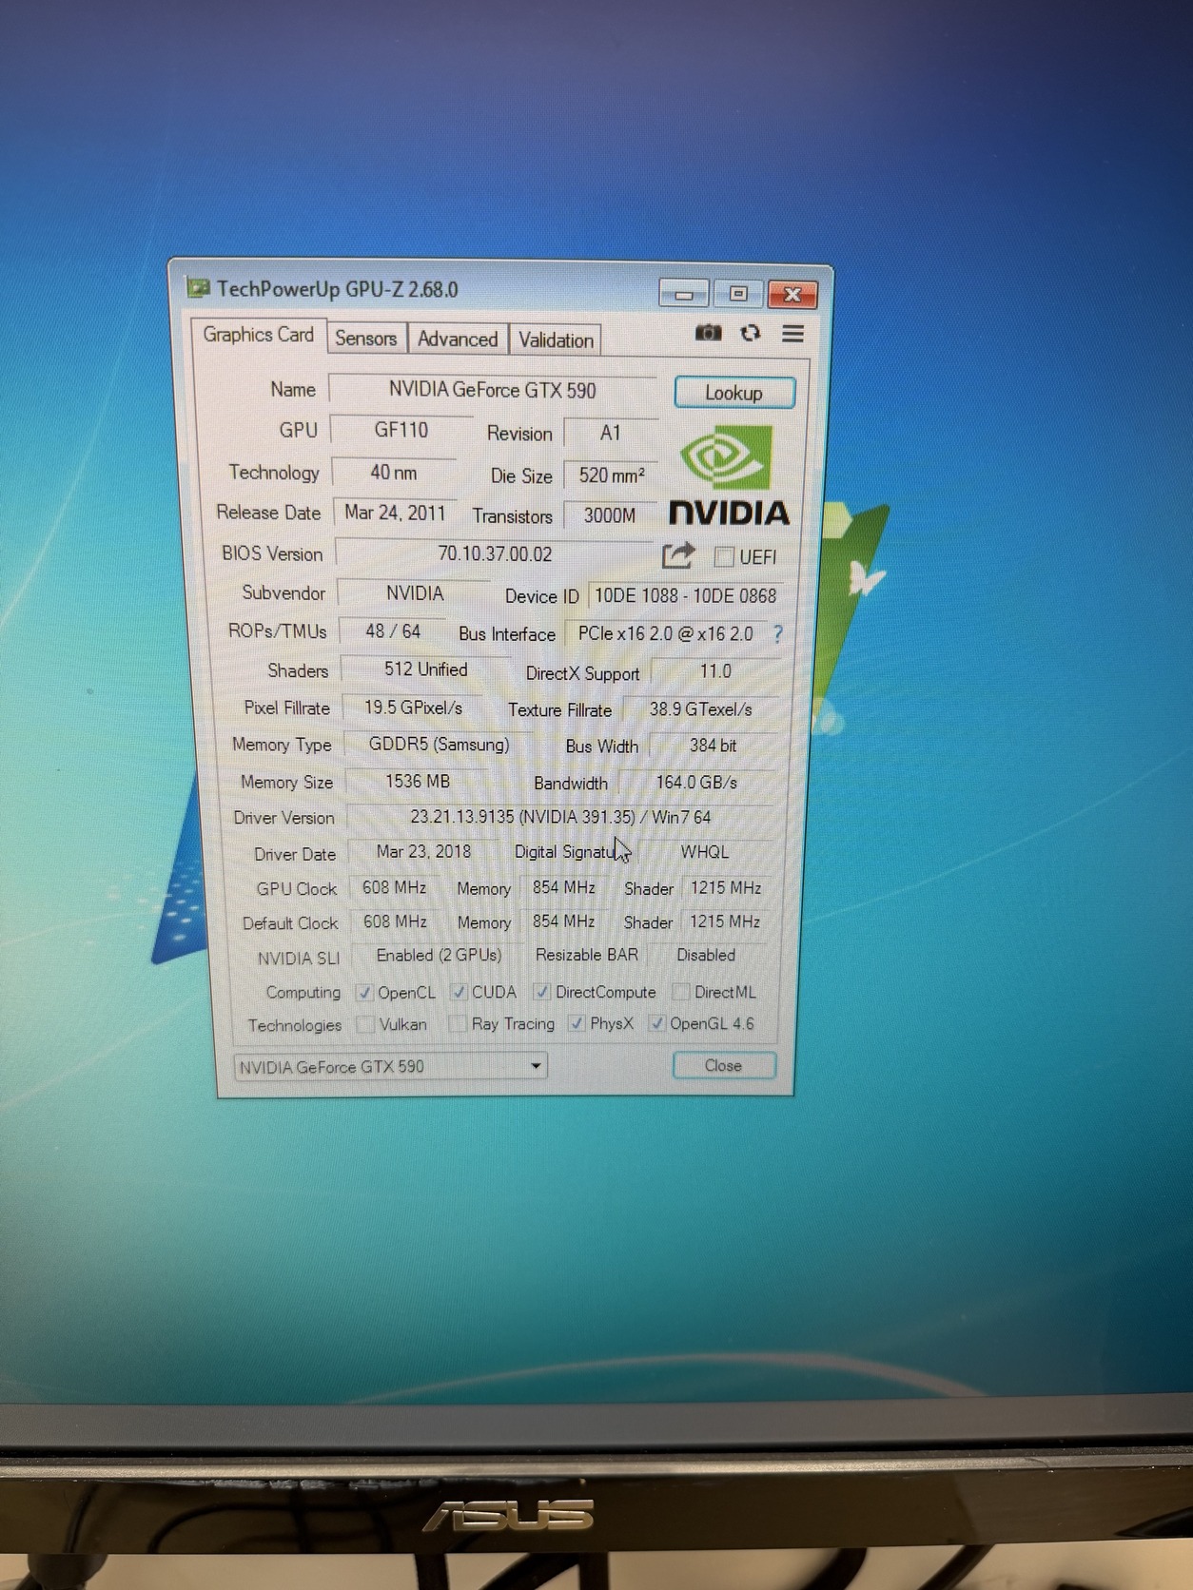Switch to the Sensors tab
The image size is (1193, 1590).
point(366,339)
